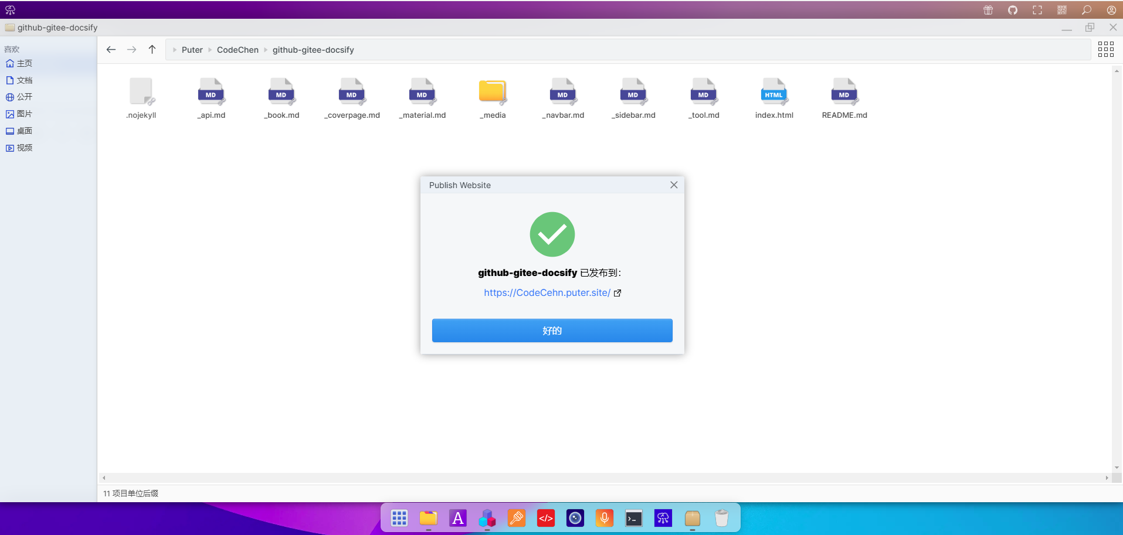The height and width of the screenshot is (535, 1123).
Task: Click the vertical scrollbar up arrow
Action: pos(1117,70)
